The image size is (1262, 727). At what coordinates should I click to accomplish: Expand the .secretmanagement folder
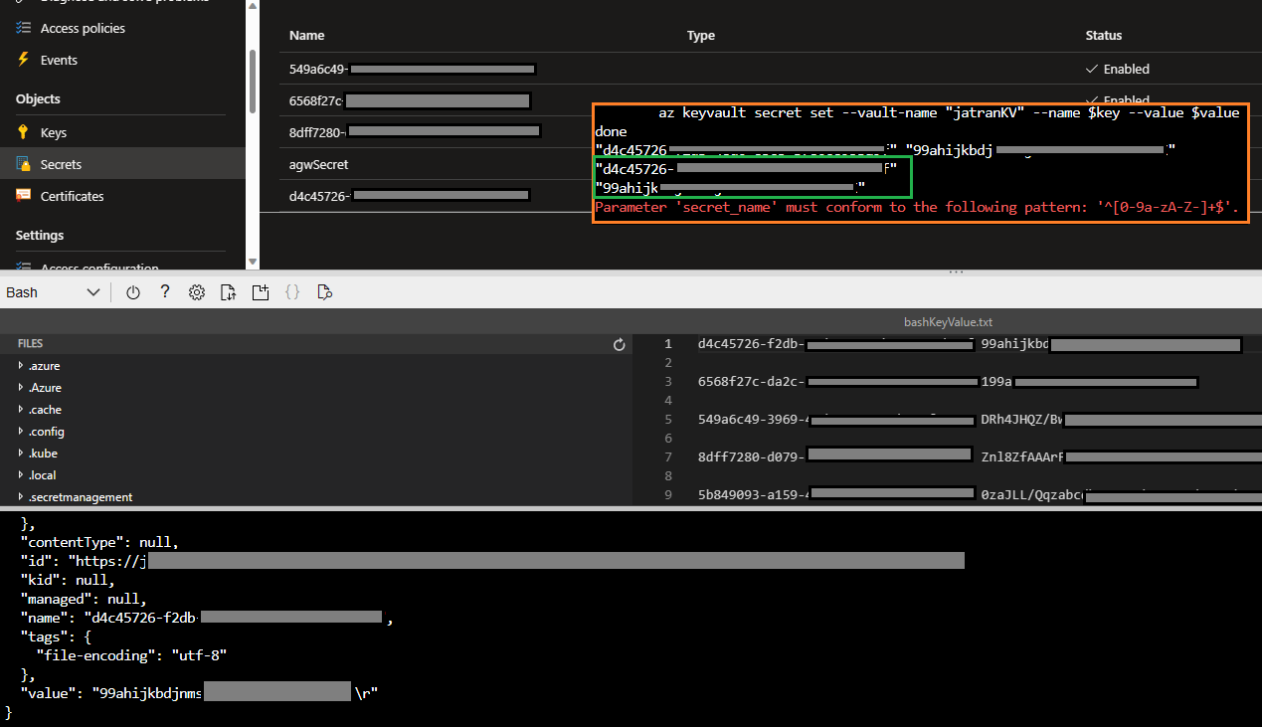pos(21,497)
